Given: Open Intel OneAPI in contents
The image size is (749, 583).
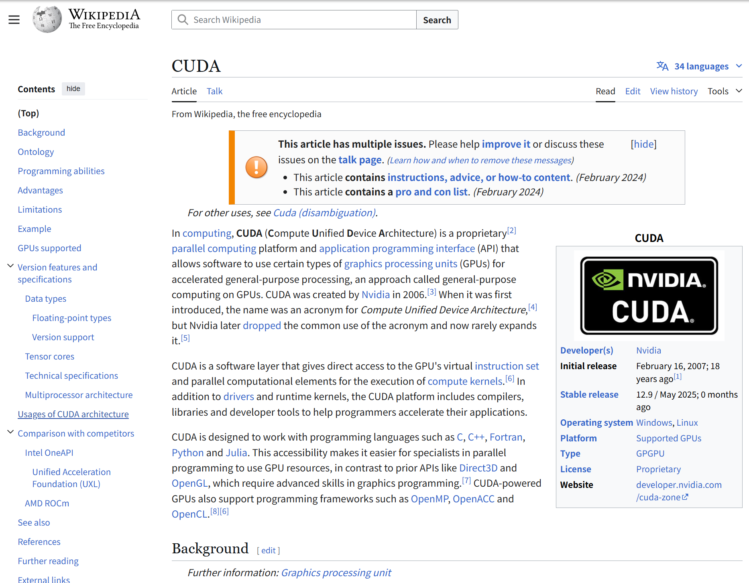Looking at the screenshot, I should pyautogui.click(x=49, y=453).
